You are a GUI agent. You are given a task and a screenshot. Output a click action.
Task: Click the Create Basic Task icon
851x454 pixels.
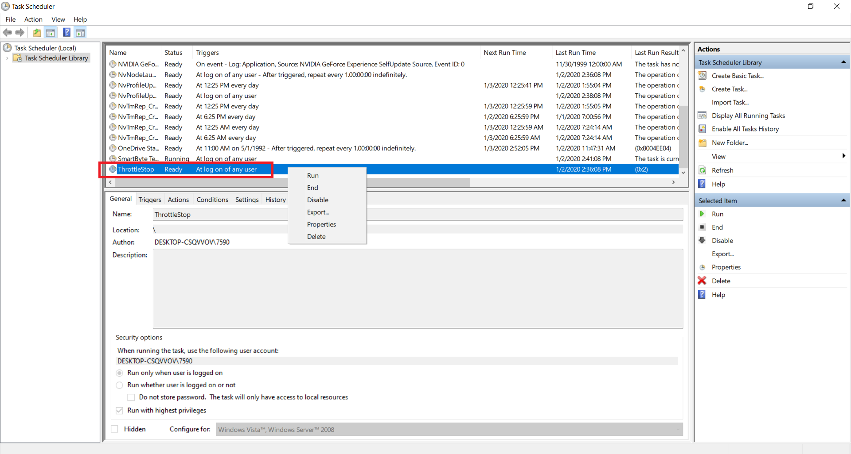click(x=703, y=76)
